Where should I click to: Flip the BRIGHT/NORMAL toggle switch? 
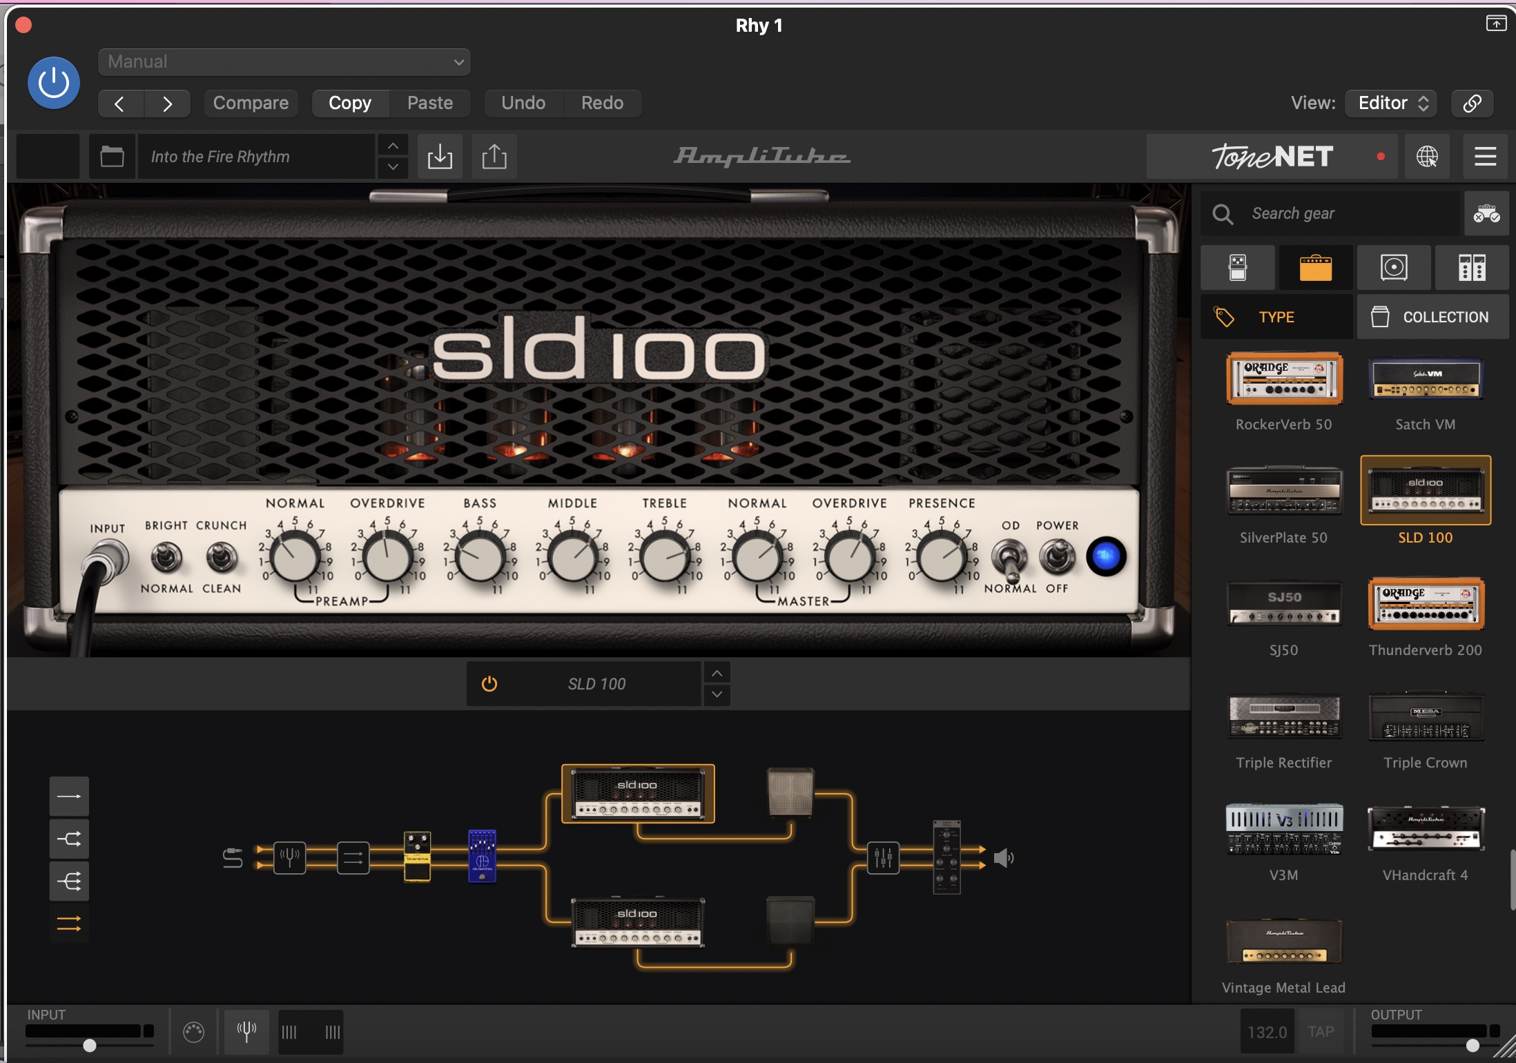[166, 558]
